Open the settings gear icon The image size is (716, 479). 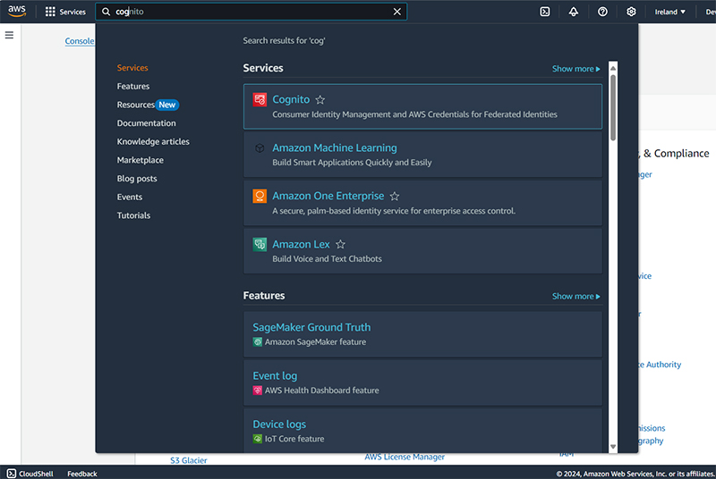tap(631, 12)
